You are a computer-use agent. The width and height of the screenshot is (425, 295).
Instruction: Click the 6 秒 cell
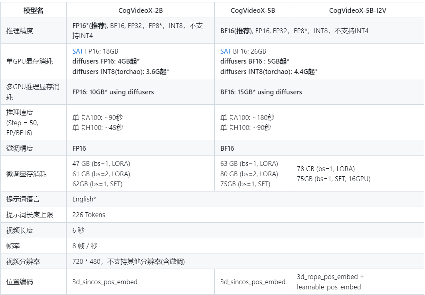click(x=245, y=230)
